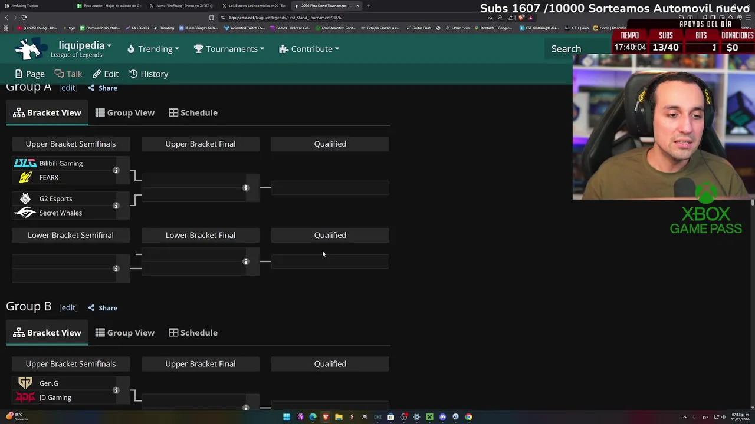
Task: Open the Secret Whales team link
Action: (x=60, y=213)
